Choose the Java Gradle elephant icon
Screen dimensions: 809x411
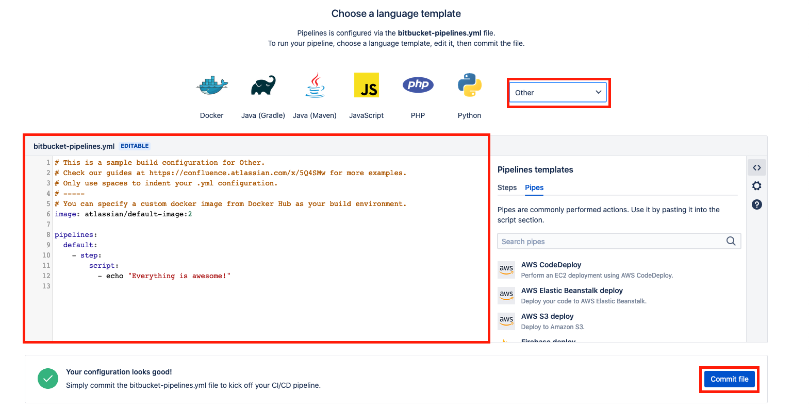point(263,85)
